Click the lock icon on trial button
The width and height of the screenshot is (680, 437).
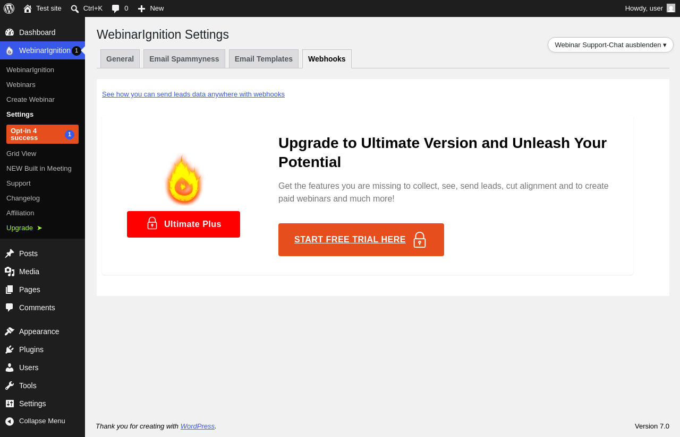pyautogui.click(x=420, y=240)
